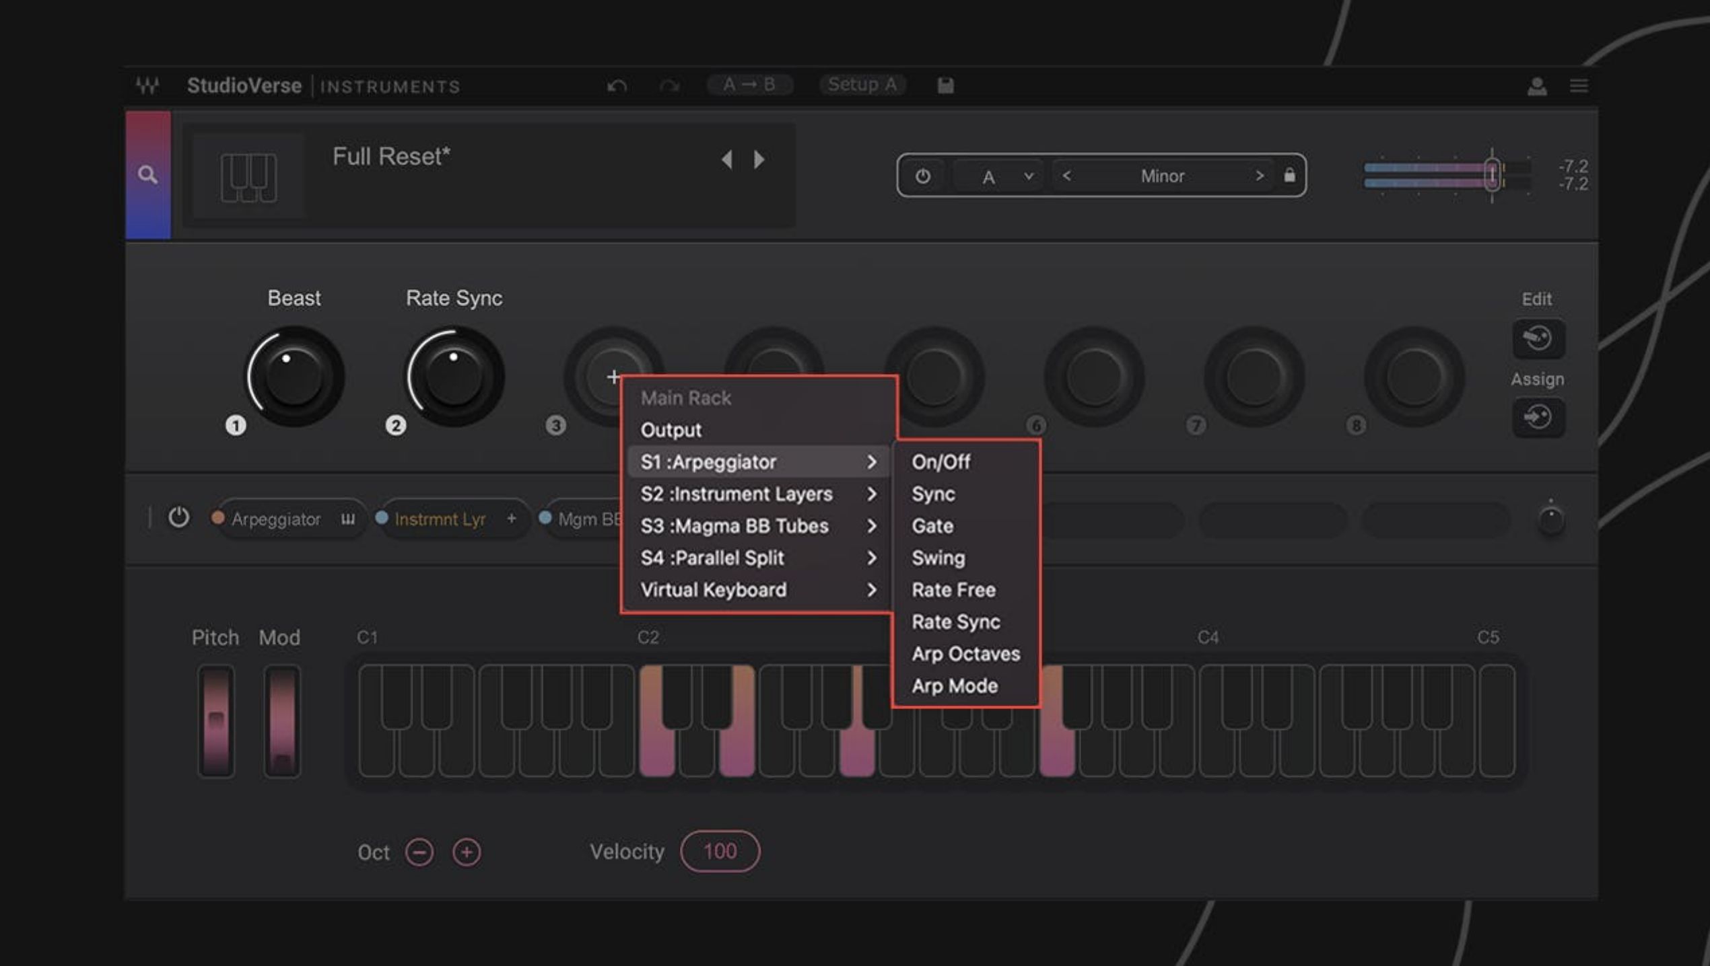
Task: Click plus on Instrmnt Lyr slot
Action: tap(512, 519)
